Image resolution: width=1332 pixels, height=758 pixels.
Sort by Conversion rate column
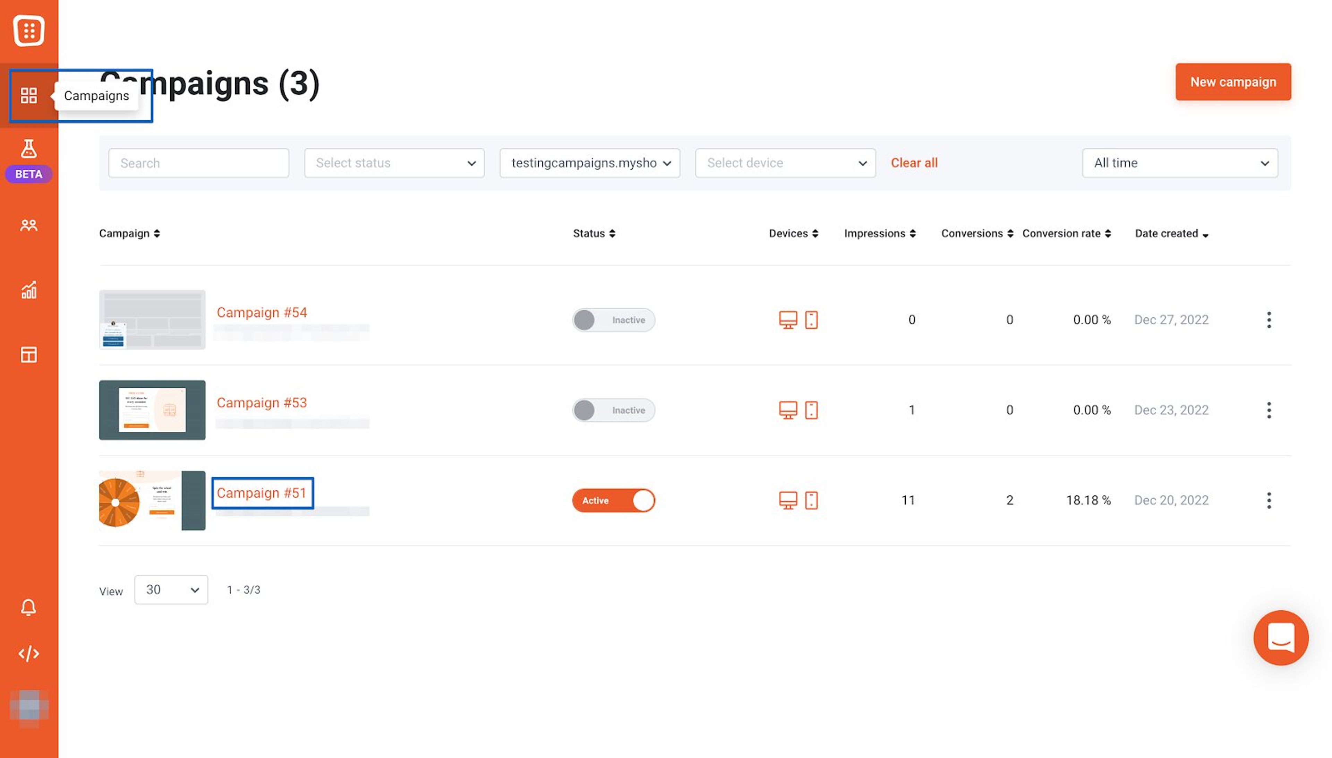tap(1067, 233)
